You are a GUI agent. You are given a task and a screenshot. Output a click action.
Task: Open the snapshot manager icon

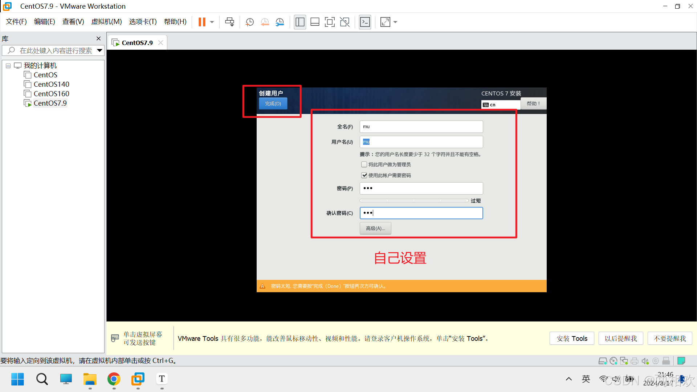coord(280,22)
